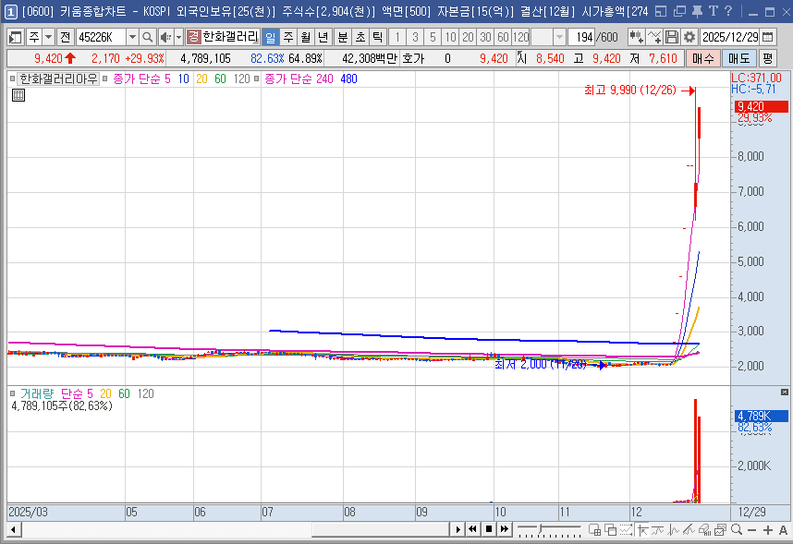Image resolution: width=793 pixels, height=544 pixels.
Task: Click the vertical line chart icon
Action: (x=673, y=530)
